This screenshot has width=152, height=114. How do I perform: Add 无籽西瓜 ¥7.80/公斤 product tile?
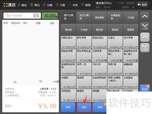68,95
